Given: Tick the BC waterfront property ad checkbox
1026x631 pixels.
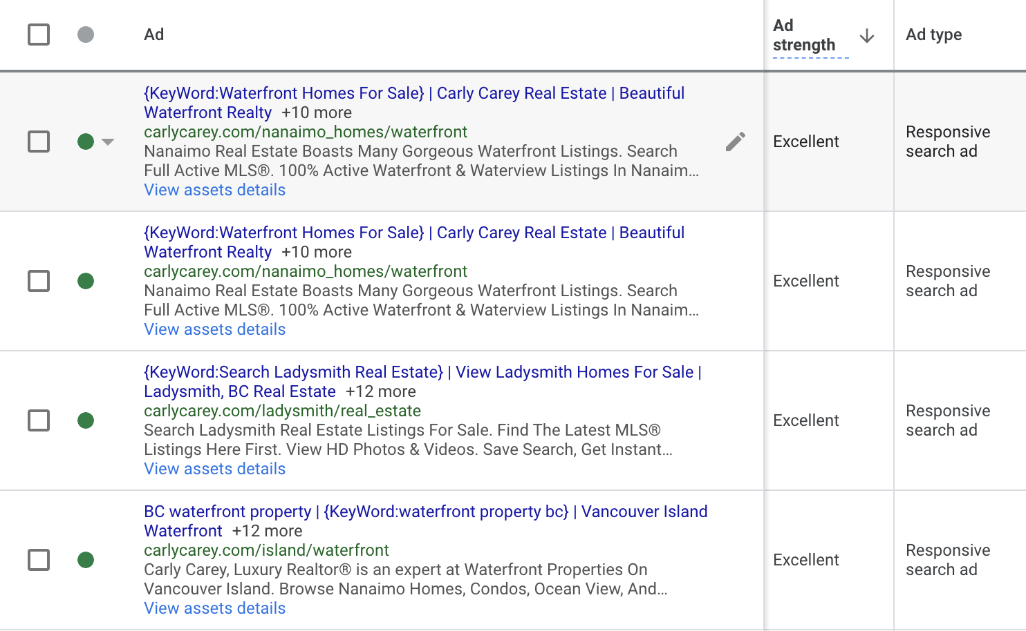Looking at the screenshot, I should [x=39, y=560].
